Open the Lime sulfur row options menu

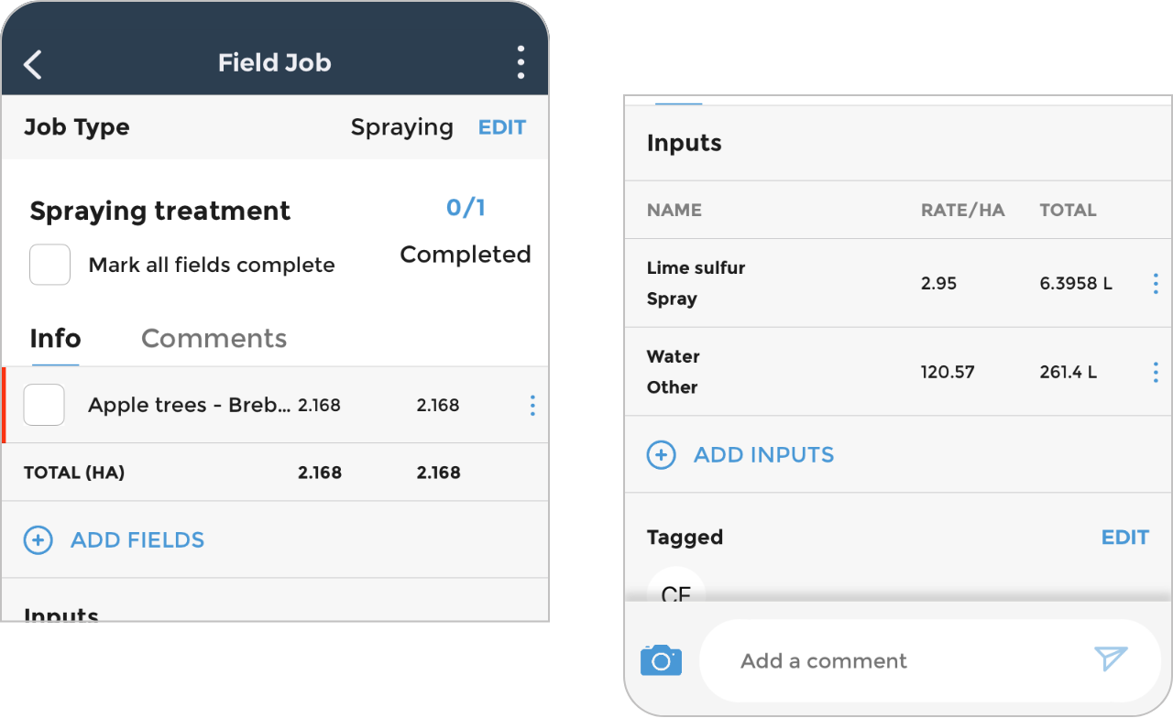(1155, 284)
